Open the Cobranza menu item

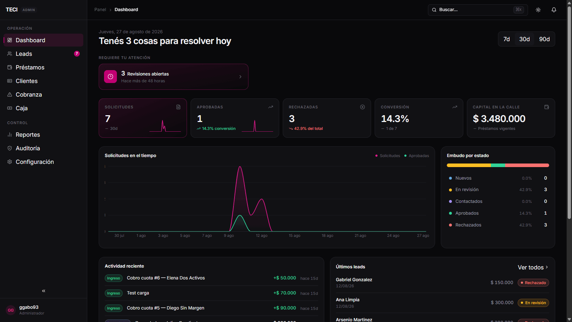tap(43, 94)
